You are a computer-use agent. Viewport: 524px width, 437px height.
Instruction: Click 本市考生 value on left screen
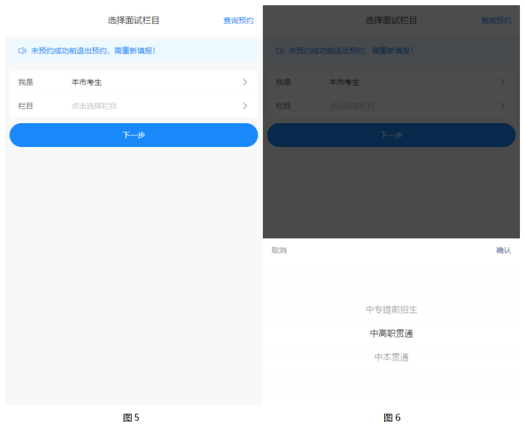click(x=86, y=83)
